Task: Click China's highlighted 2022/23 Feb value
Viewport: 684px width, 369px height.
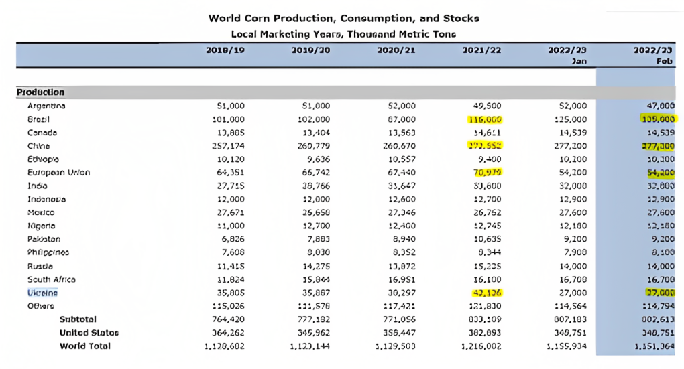Action: [x=659, y=147]
